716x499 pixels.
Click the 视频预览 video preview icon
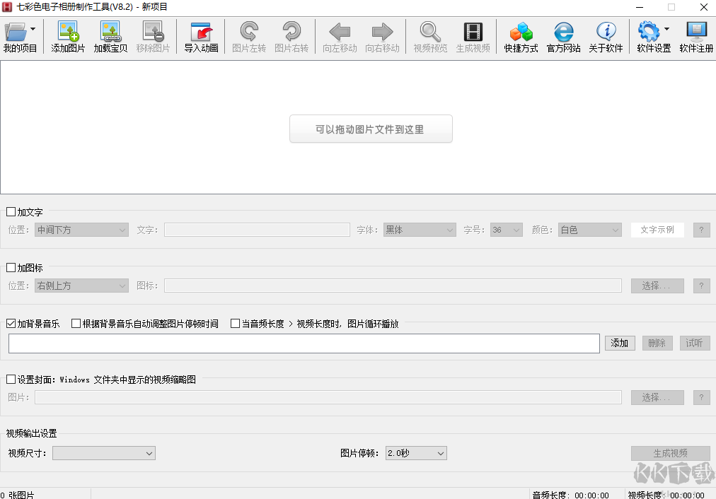tap(429, 37)
